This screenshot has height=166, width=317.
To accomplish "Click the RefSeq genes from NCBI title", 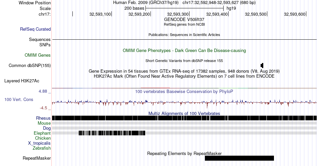I will tap(184, 24).
